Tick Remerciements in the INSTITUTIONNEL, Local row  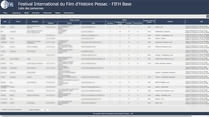pos(138,82)
